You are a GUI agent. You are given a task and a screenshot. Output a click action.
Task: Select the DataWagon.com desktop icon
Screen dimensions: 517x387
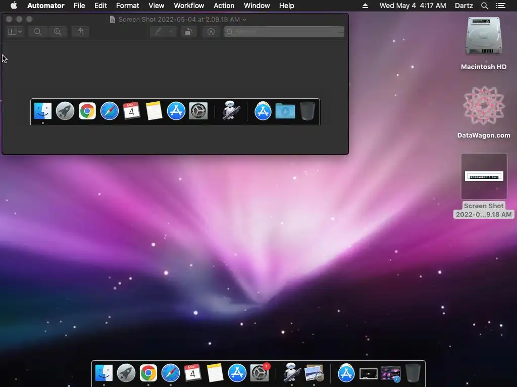(x=484, y=105)
